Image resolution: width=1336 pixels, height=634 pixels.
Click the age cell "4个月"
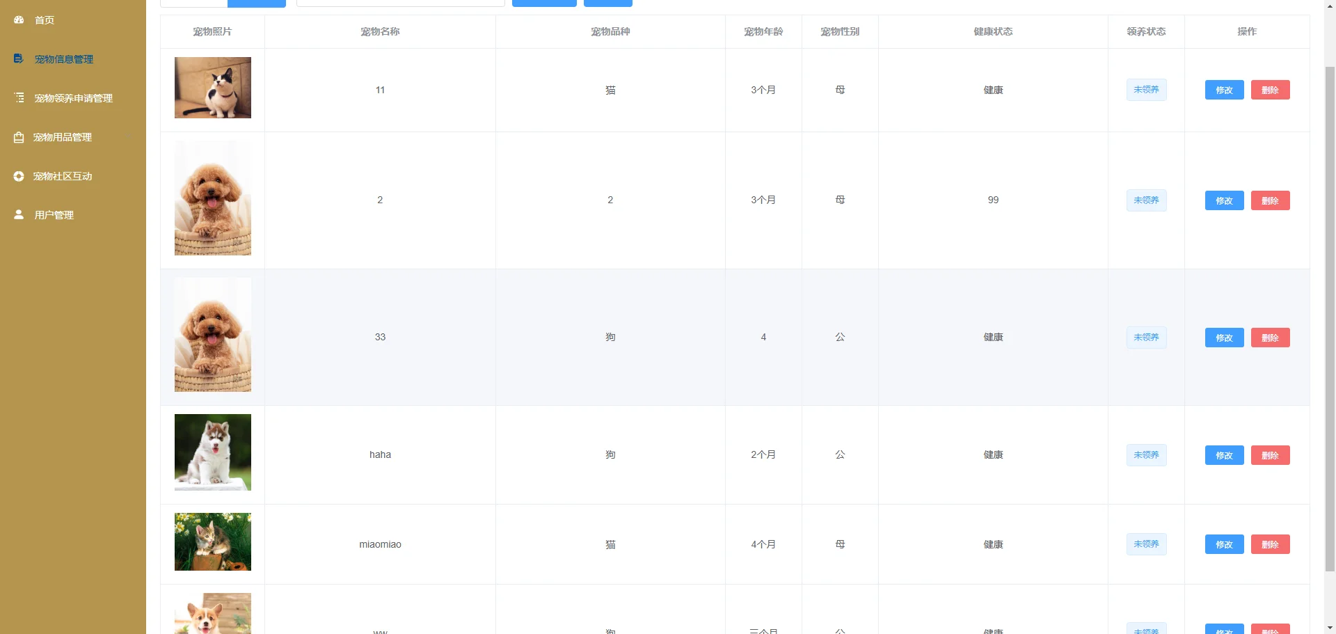click(763, 544)
